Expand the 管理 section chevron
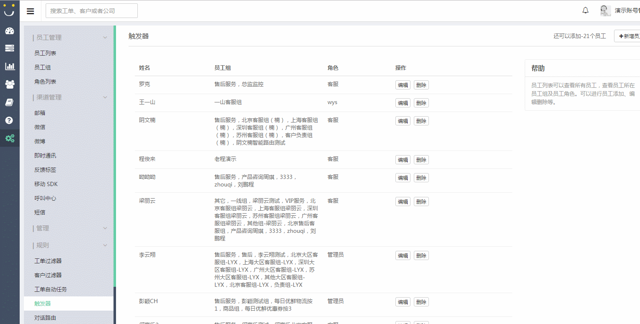 [105, 228]
